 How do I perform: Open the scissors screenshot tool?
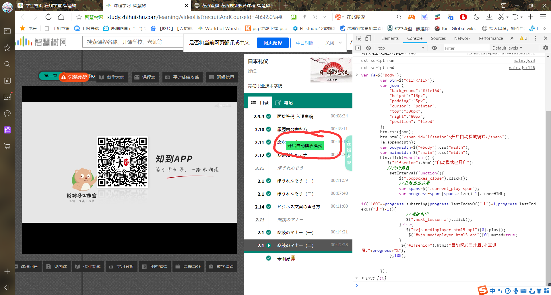click(x=501, y=17)
